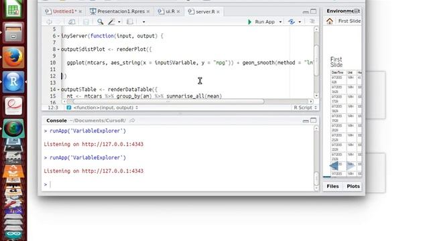
Task: Toggle document outline icon
Action: point(312,21)
